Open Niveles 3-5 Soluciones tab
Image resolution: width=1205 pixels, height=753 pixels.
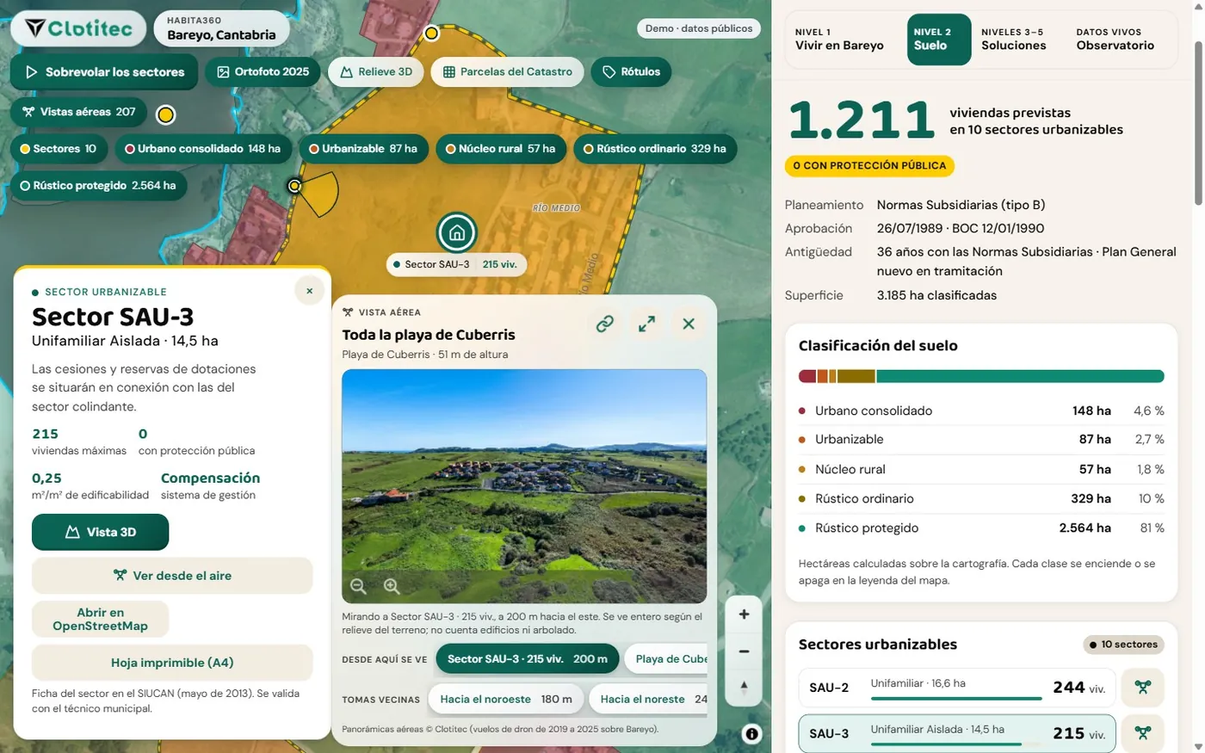(1014, 40)
